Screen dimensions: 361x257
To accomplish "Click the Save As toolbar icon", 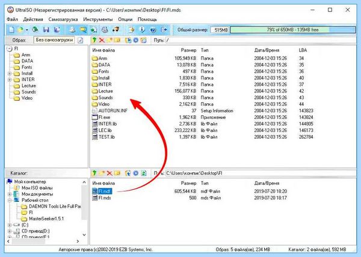I will pyautogui.click(x=57, y=29).
